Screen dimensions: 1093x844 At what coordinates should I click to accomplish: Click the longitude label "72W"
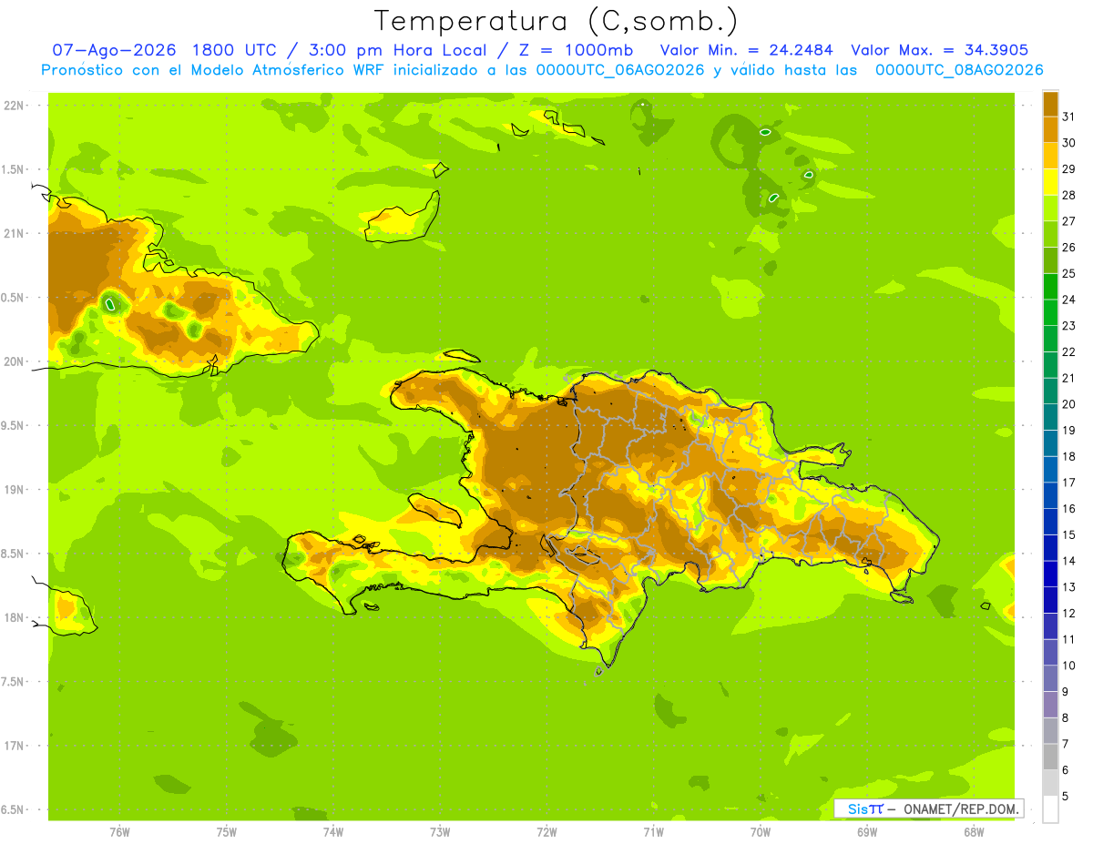pyautogui.click(x=546, y=832)
